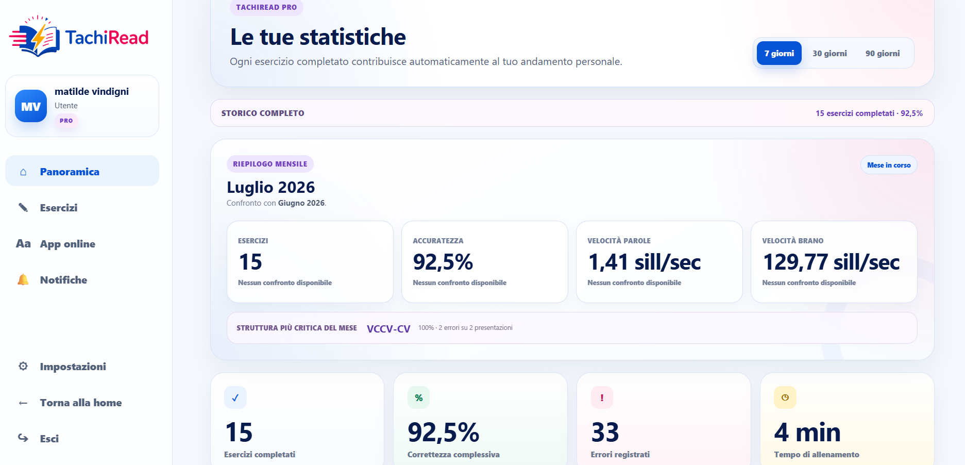This screenshot has width=965, height=465.
Task: Click the '4 min' training time
Action: (807, 433)
